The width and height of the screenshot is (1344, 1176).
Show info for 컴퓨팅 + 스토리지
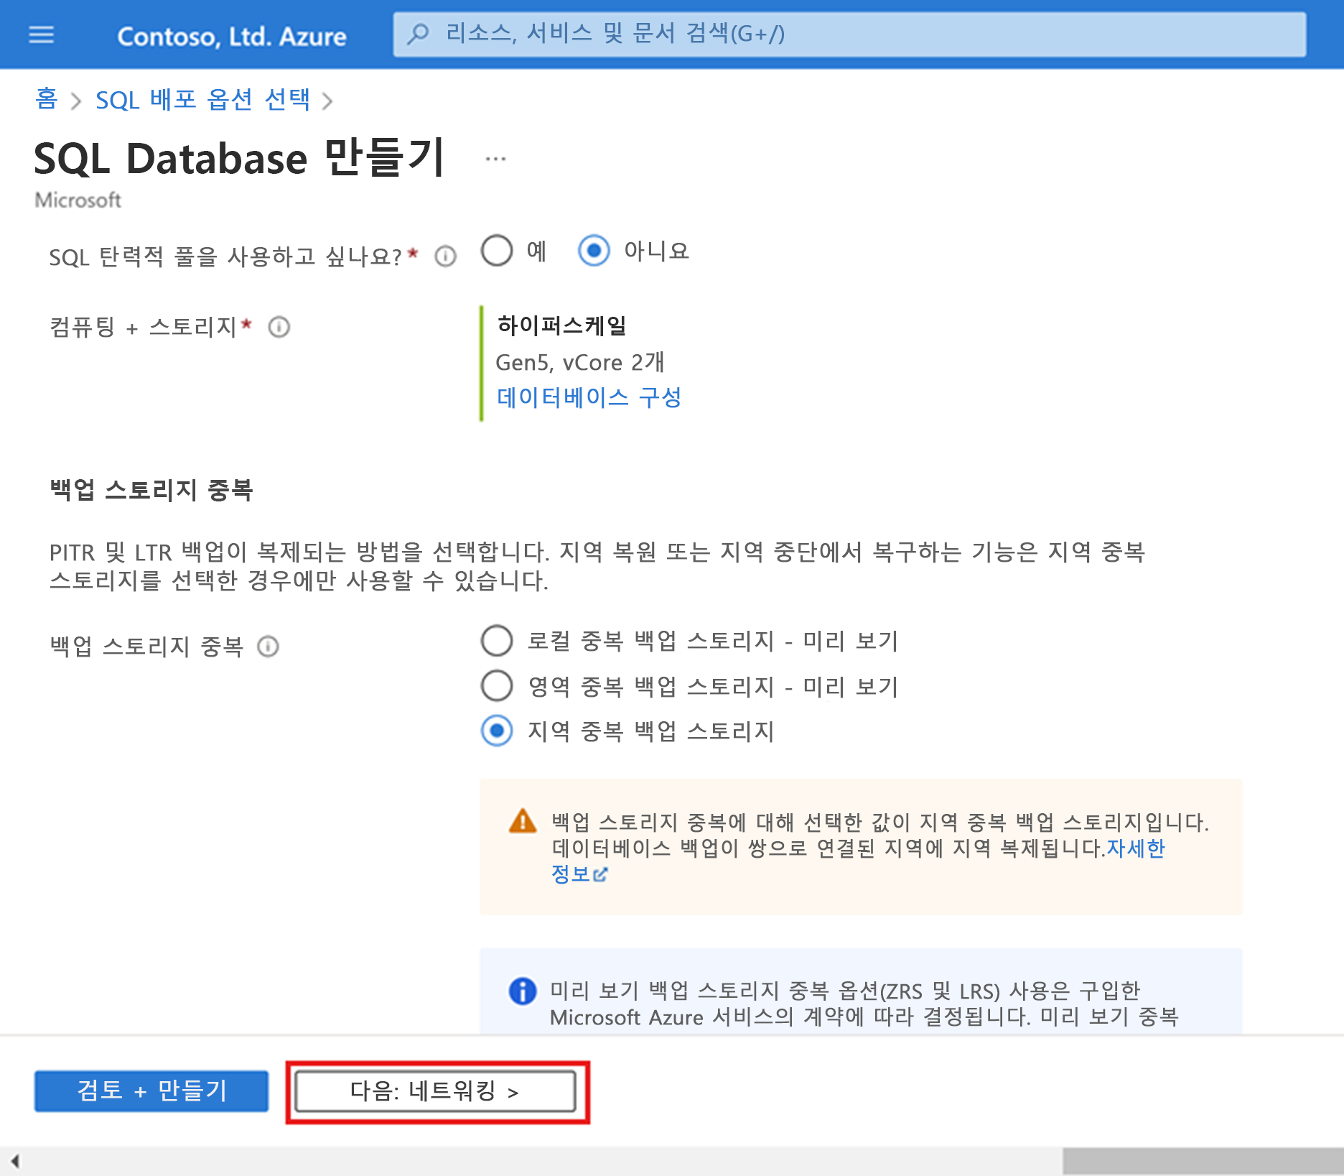click(x=279, y=328)
